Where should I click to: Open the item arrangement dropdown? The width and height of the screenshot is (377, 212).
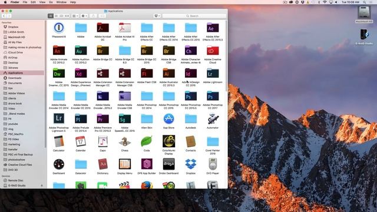pyautogui.click(x=75, y=16)
